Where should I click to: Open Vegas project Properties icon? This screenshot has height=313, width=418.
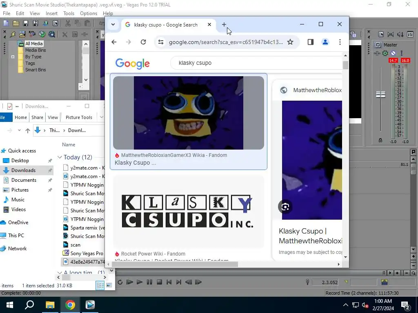click(x=55, y=23)
